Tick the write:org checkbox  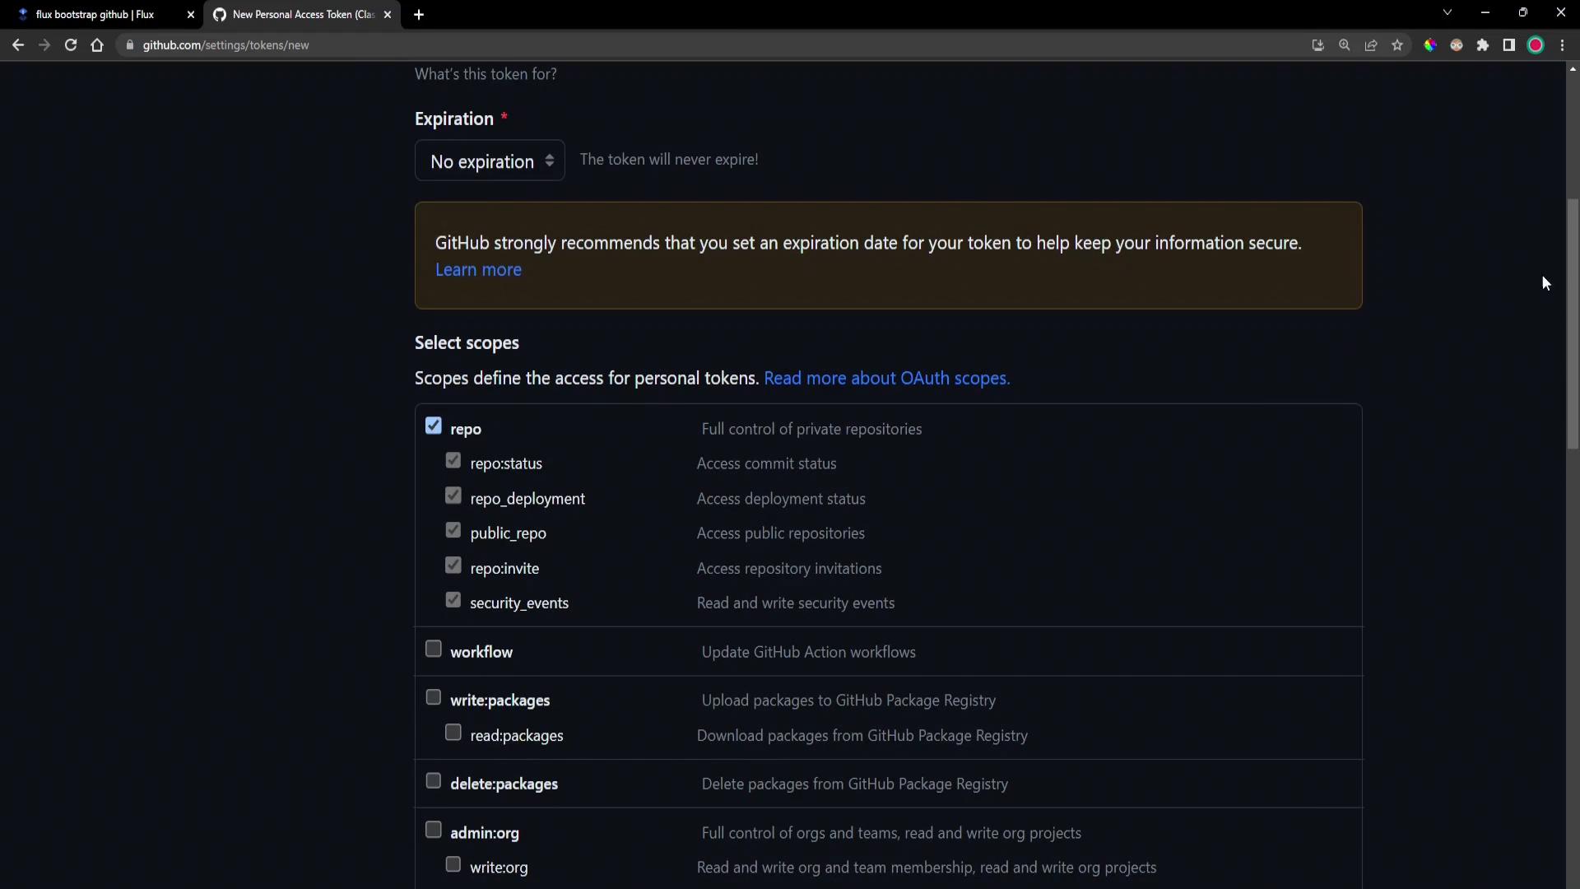453,863
